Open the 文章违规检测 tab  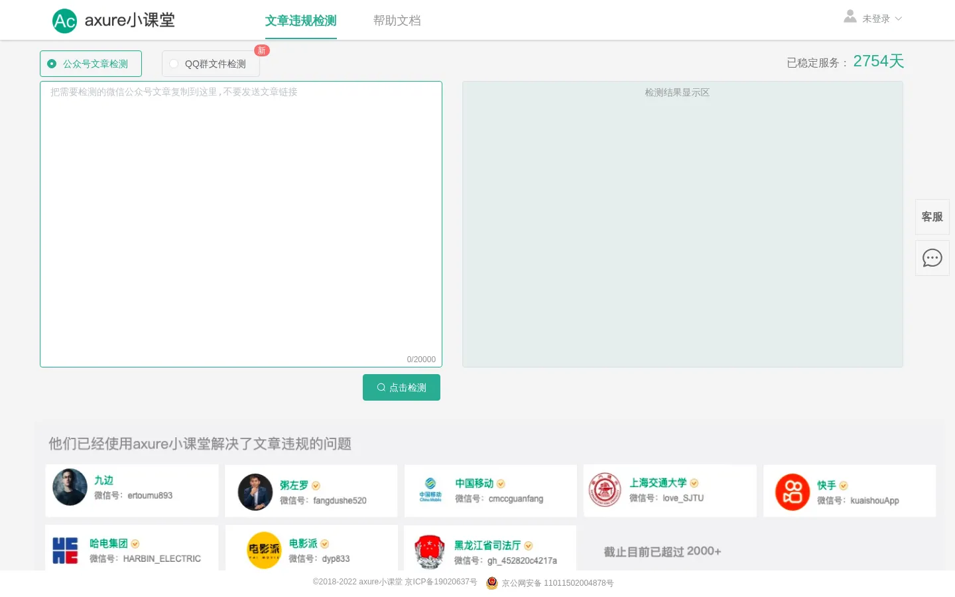point(301,21)
